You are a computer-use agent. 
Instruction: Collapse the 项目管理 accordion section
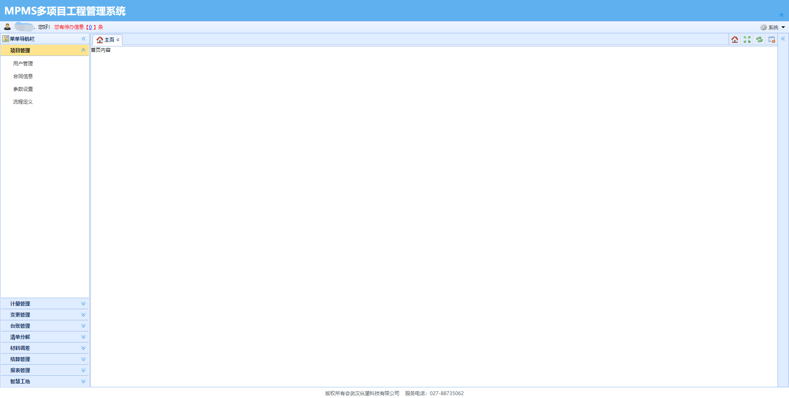[83, 50]
